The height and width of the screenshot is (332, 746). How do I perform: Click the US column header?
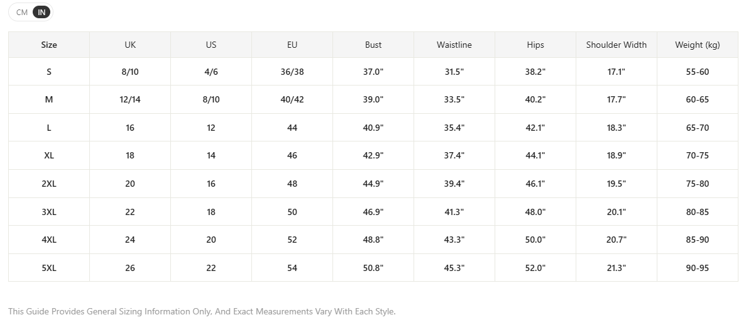coord(211,45)
